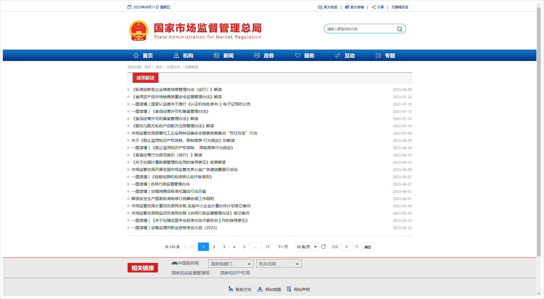Go to page 2 of results
This screenshot has height=299, width=544.
(x=214, y=247)
